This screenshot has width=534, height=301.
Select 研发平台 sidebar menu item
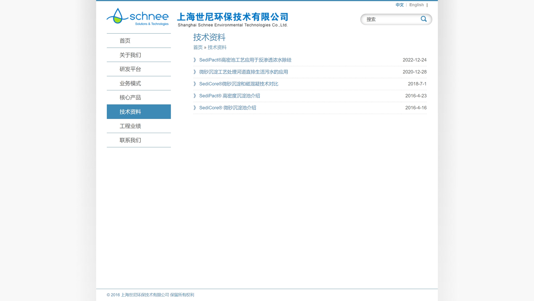point(139,69)
